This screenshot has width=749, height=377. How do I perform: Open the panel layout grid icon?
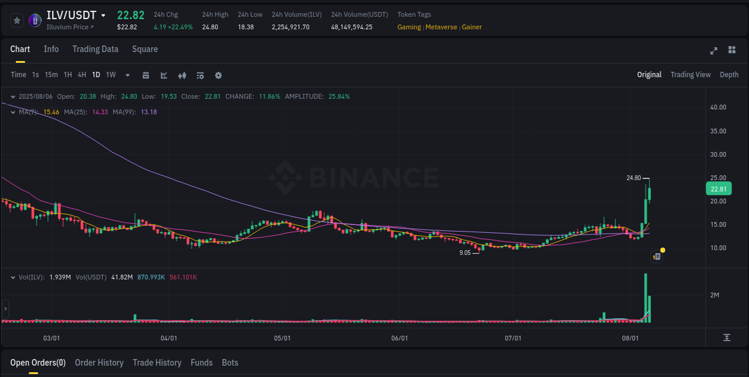[x=732, y=51]
